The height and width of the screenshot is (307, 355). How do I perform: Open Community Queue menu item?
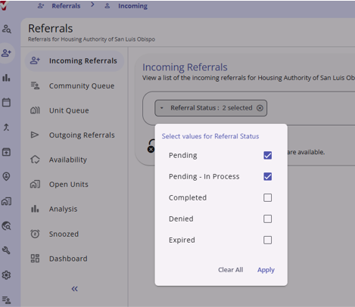(74, 85)
